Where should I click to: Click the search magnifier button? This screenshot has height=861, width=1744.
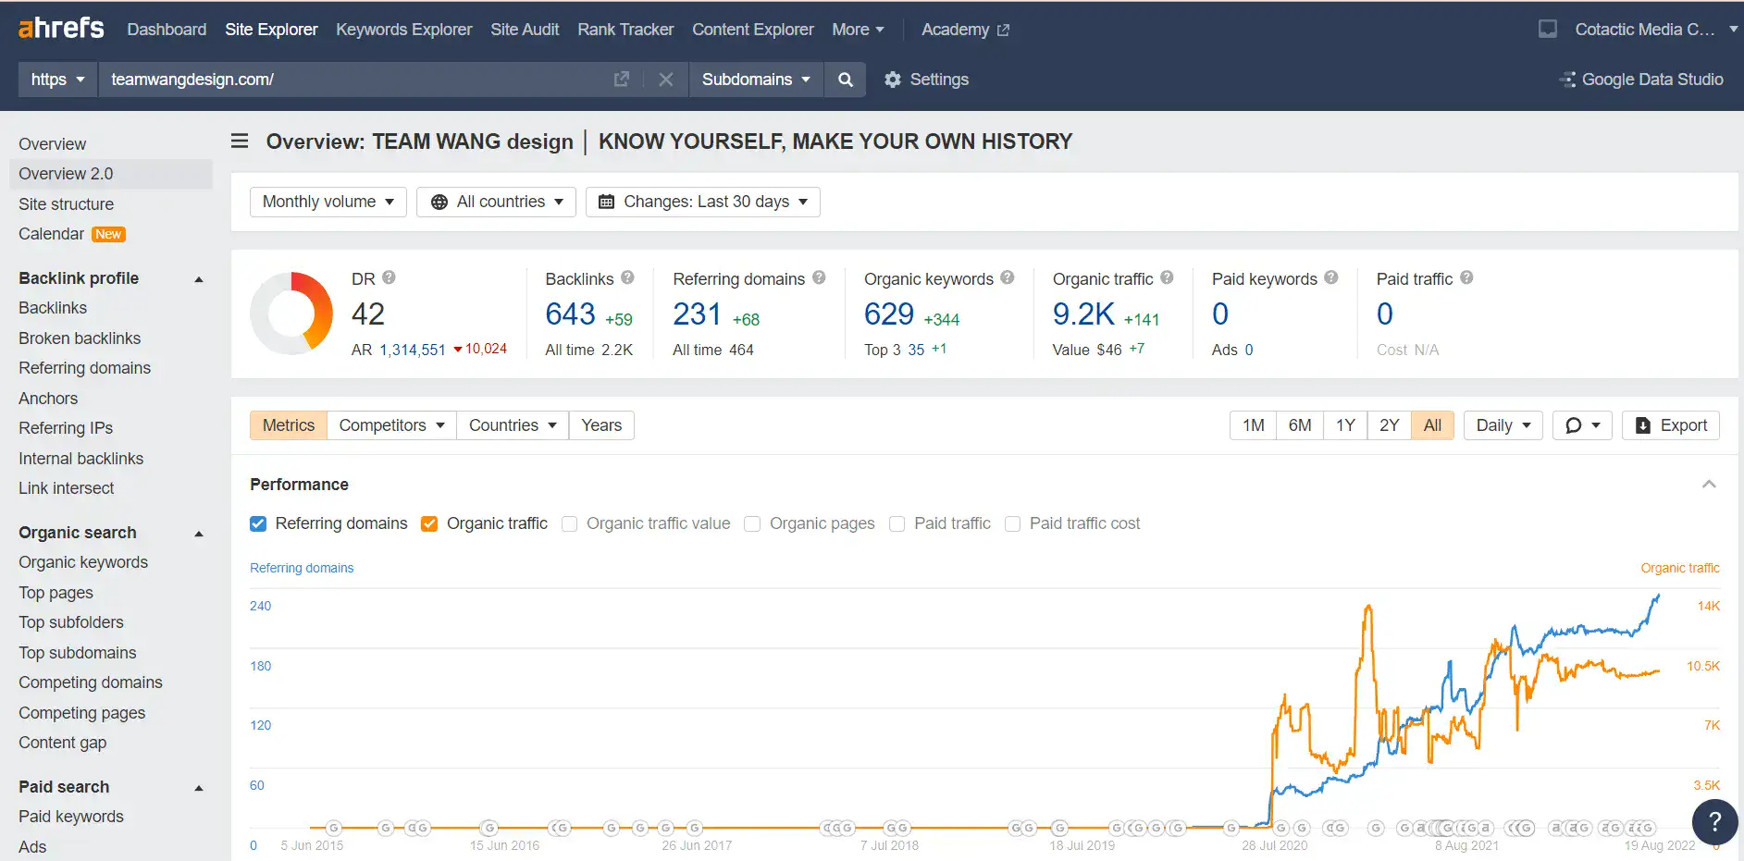click(846, 80)
